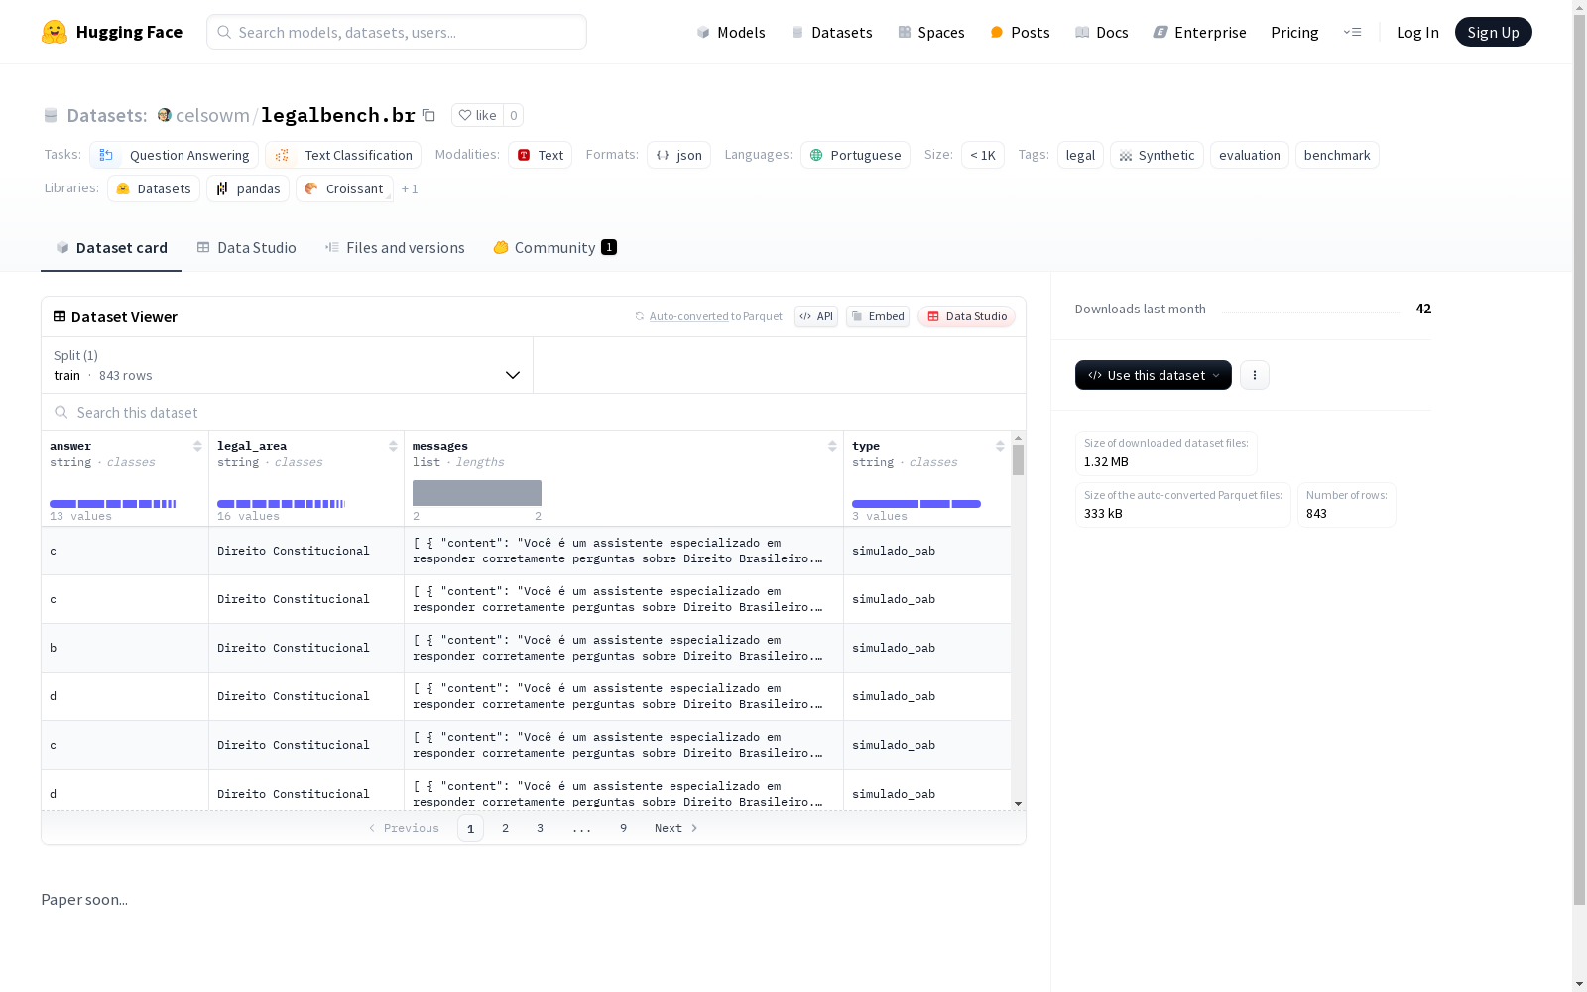The height and width of the screenshot is (992, 1587).
Task: Select the Text Classification task tag
Action: point(343,155)
